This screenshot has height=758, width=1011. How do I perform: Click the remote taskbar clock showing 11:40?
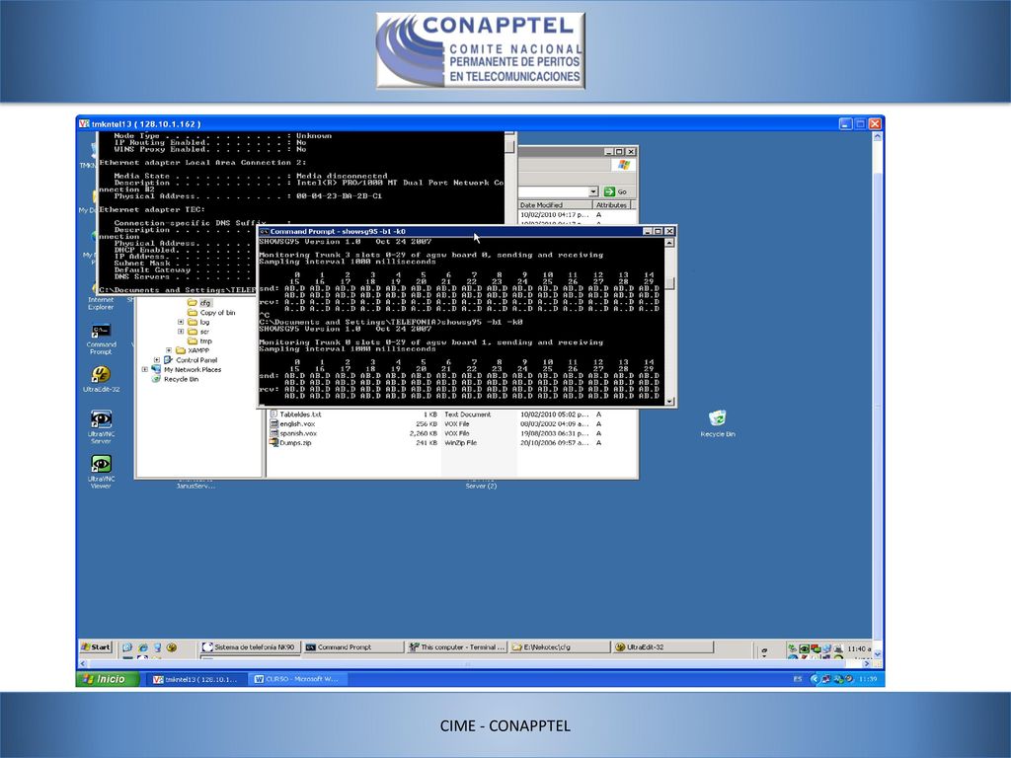pyautogui.click(x=858, y=648)
